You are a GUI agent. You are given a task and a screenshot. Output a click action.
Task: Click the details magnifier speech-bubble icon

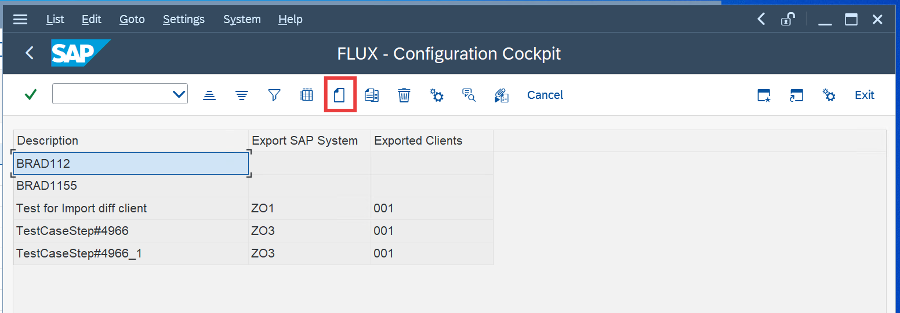click(x=469, y=95)
